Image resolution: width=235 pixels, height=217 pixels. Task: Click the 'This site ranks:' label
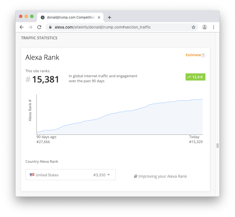pos(38,71)
